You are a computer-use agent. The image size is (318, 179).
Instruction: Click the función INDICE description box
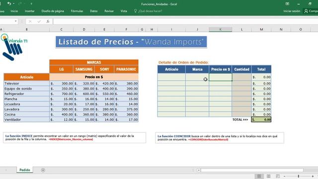(75, 138)
